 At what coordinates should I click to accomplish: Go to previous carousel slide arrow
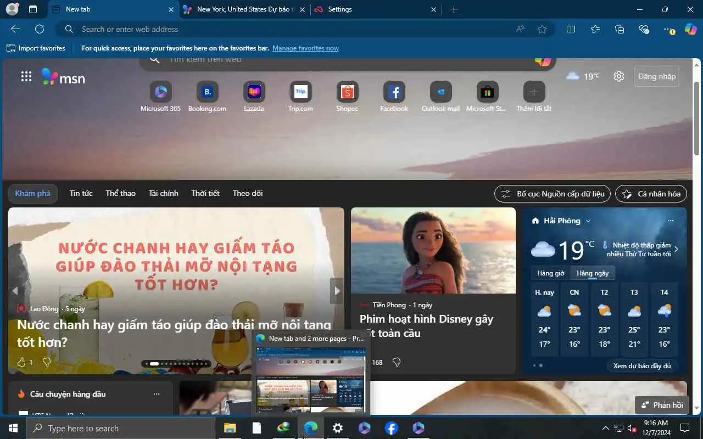(x=15, y=291)
